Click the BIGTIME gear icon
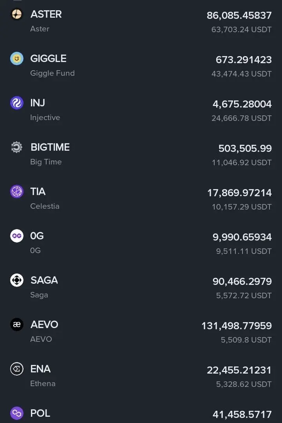The height and width of the screenshot is (423, 282). click(17, 148)
